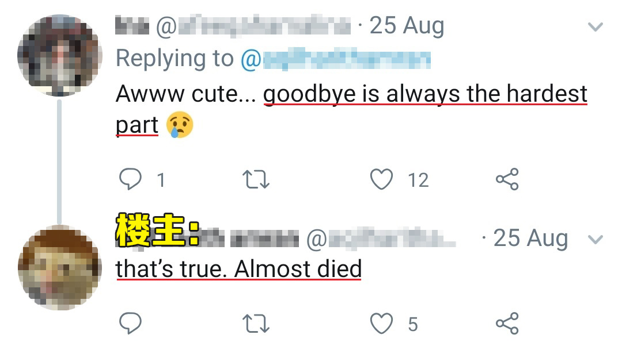The width and height of the screenshot is (622, 346).
Task: Open the handle after "Replying to"
Action: pyautogui.click(x=335, y=59)
